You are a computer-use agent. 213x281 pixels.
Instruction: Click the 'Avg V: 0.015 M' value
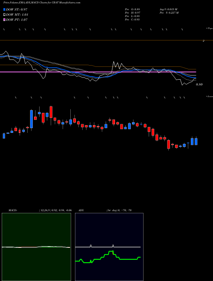click(169, 9)
